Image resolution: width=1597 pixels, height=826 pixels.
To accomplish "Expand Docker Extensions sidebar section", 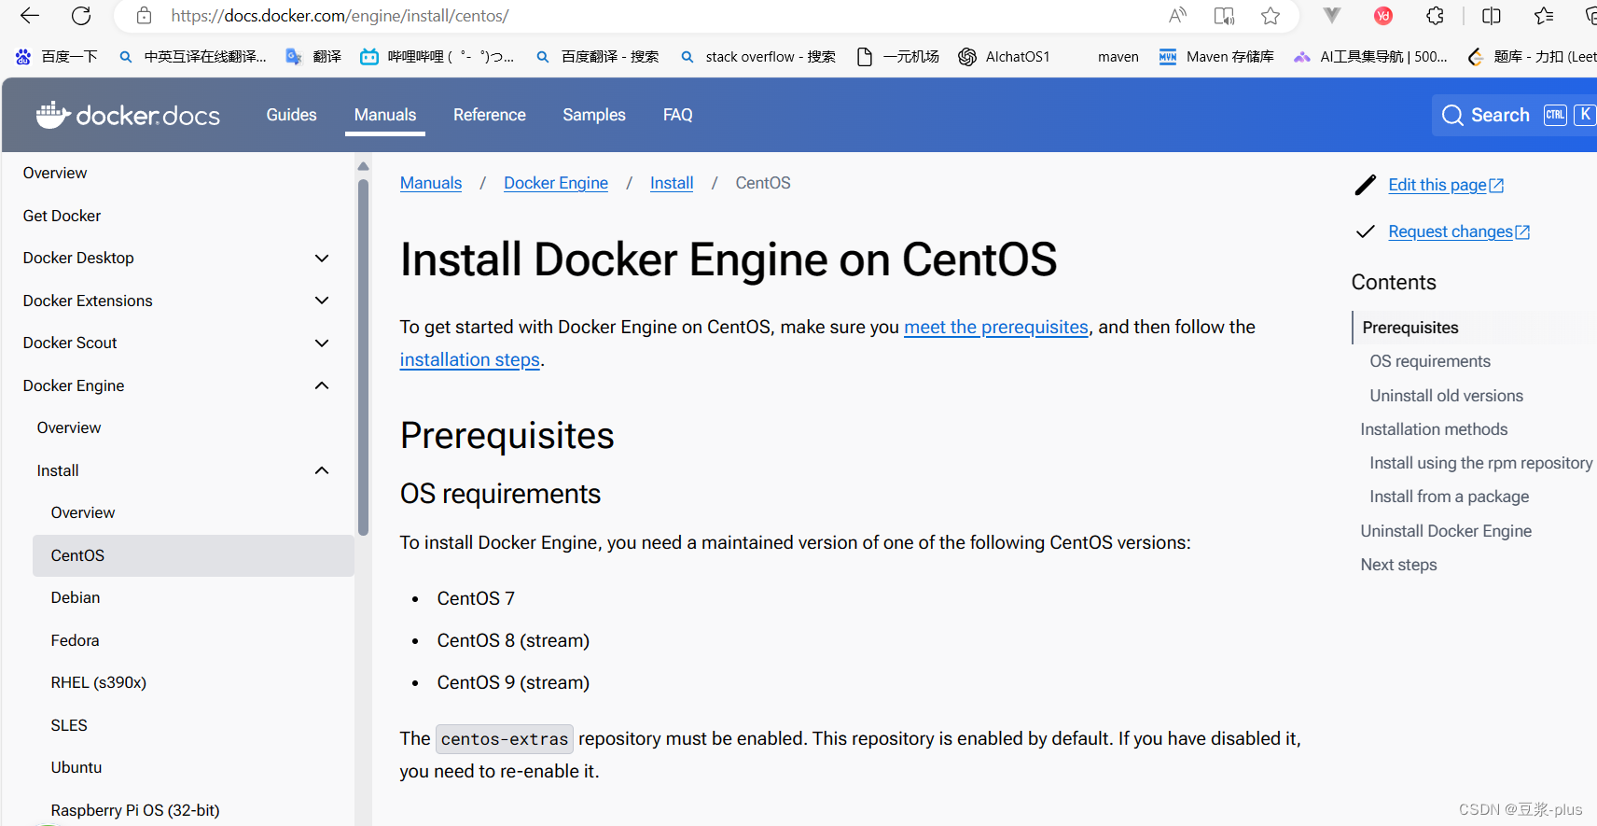I will point(322,301).
